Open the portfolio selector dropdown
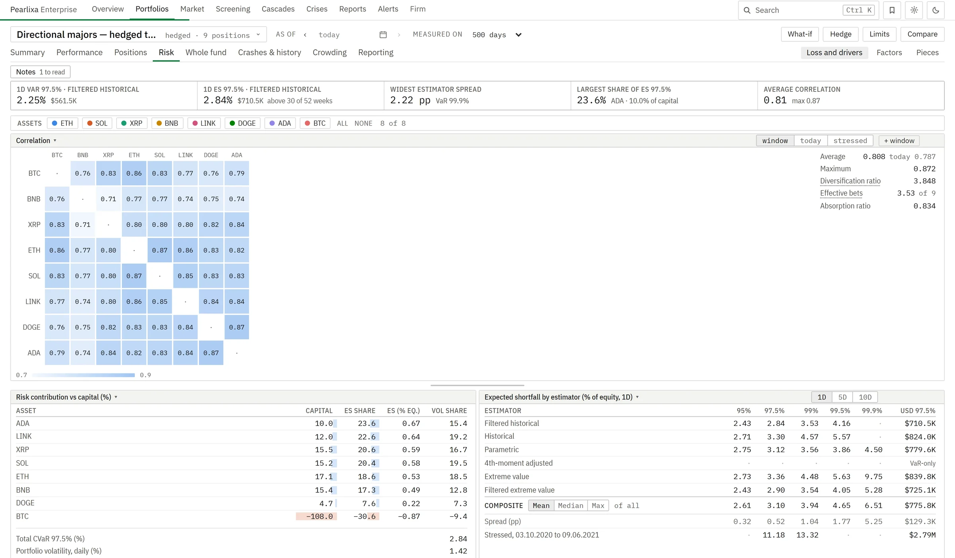955x558 pixels. 138,35
